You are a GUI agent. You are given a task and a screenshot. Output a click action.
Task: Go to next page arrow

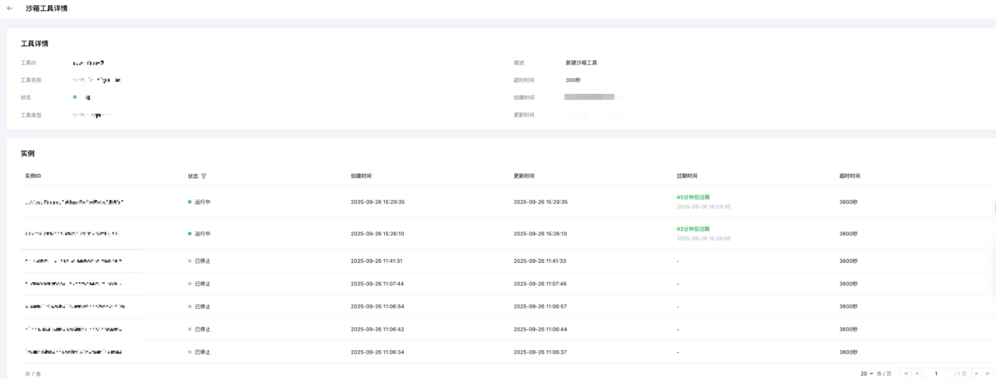coord(976,374)
